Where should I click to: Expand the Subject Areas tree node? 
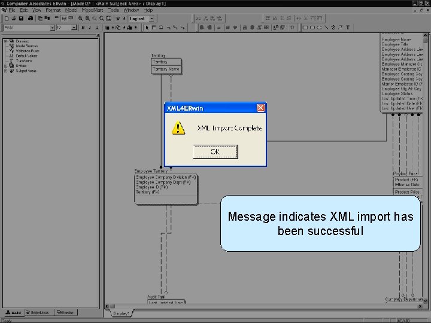point(5,71)
